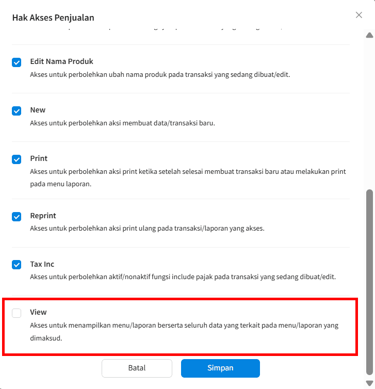Image resolution: width=375 pixels, height=389 pixels.
Task: Click the vertical scrollbar thumb
Action: pos(369,281)
